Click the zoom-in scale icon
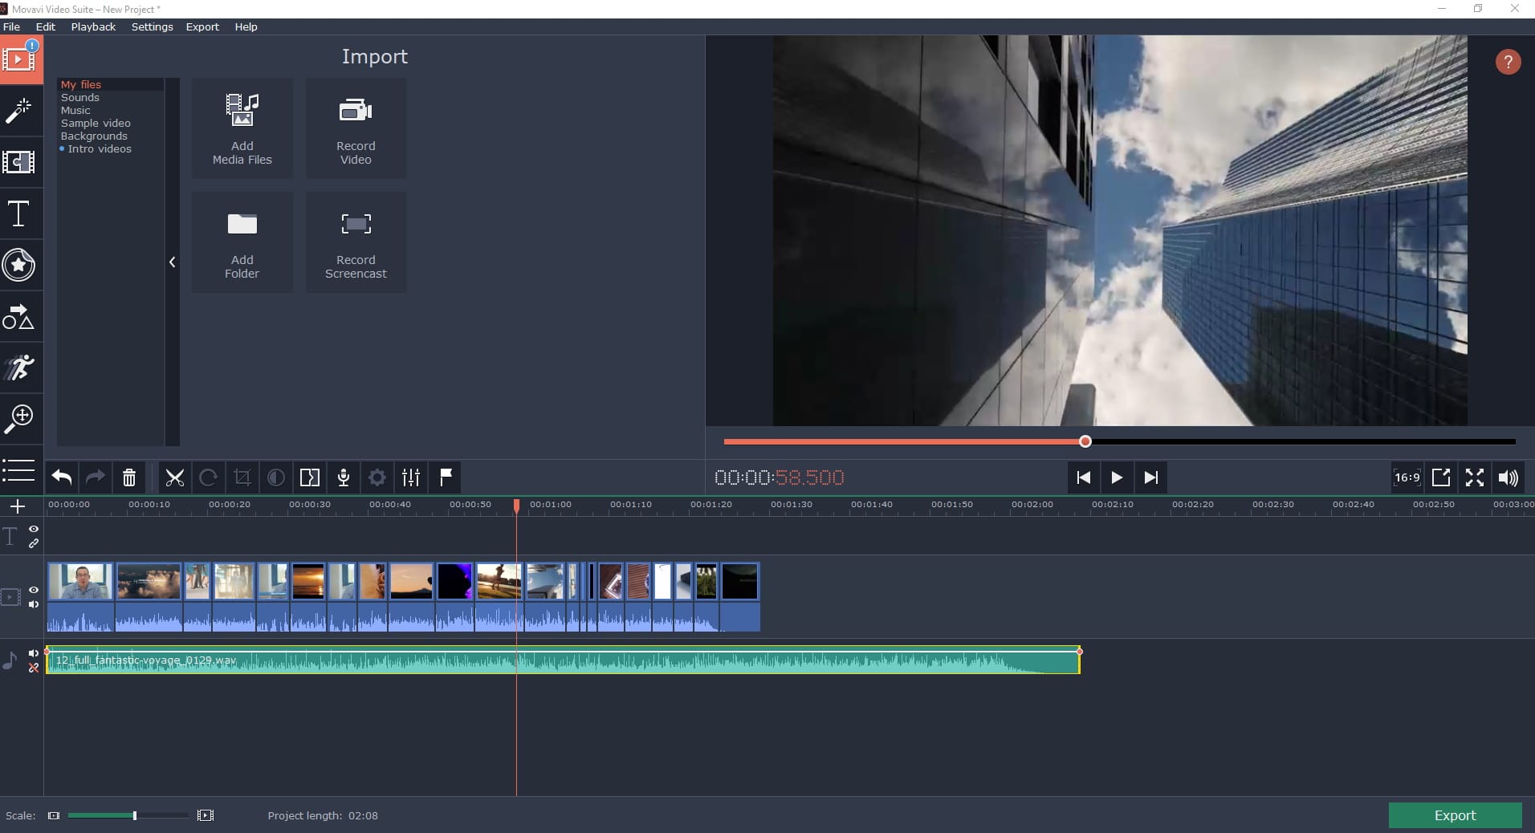 pos(206,815)
